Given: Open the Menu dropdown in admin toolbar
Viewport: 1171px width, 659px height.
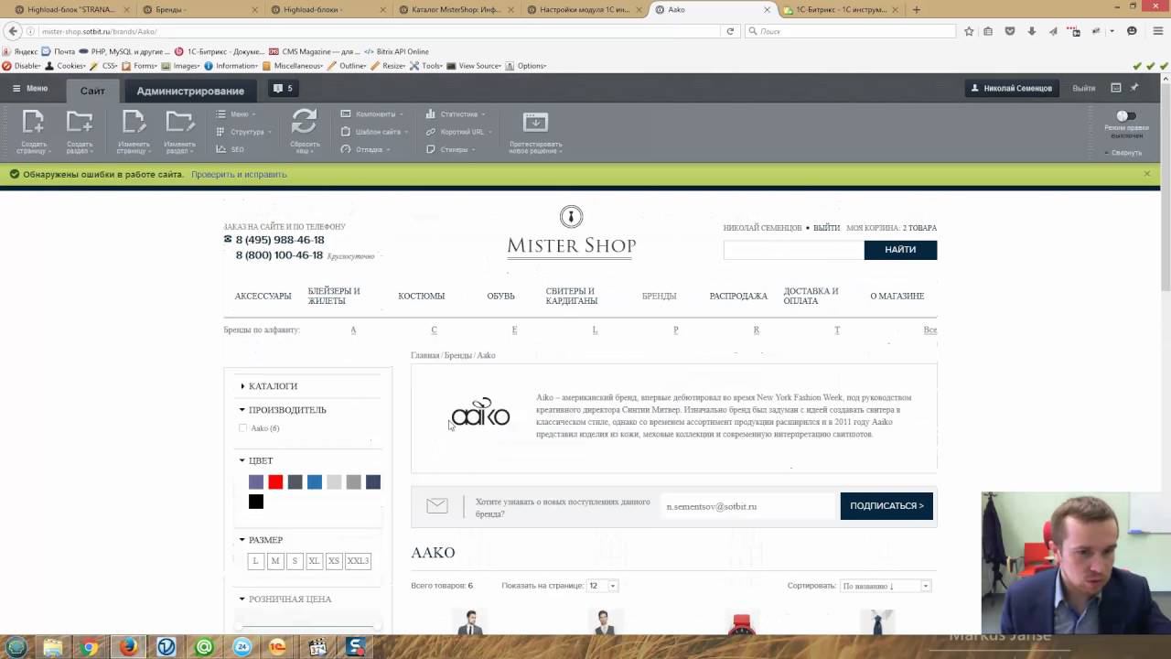Looking at the screenshot, I should (235, 114).
